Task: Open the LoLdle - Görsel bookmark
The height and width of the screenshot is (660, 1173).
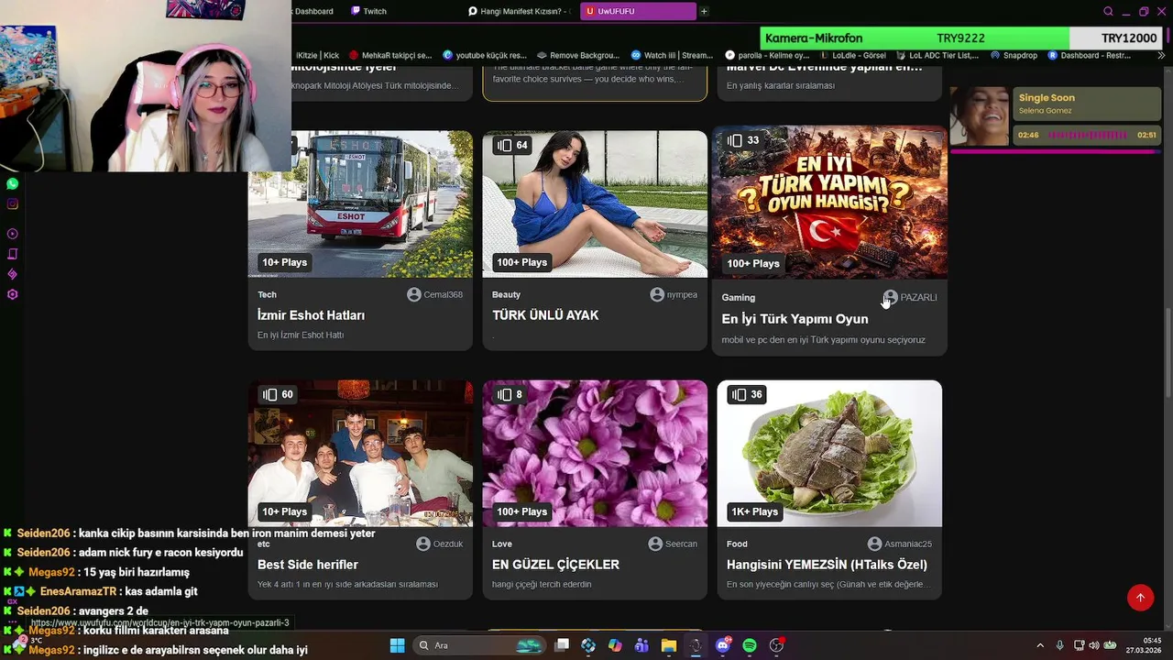Action: (x=851, y=55)
